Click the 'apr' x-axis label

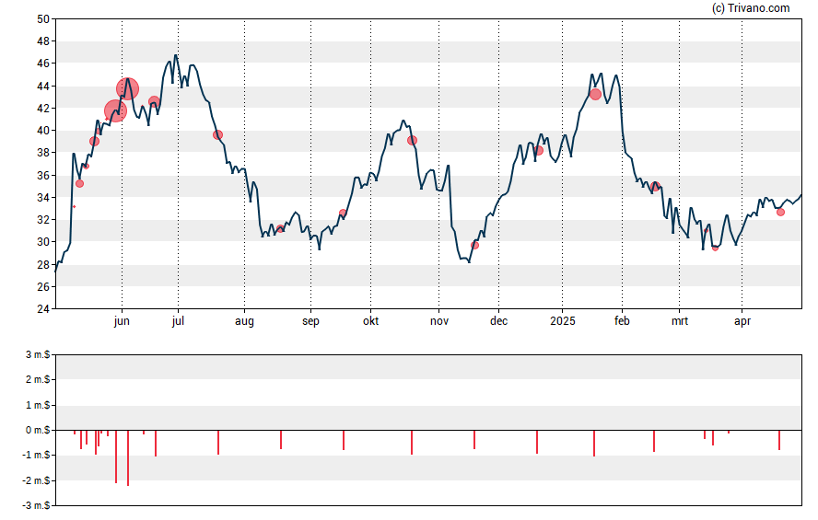pyautogui.click(x=742, y=321)
